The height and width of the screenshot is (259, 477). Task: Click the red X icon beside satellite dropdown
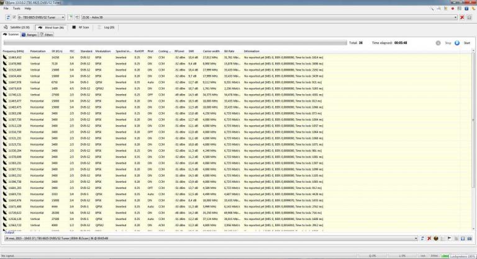point(461,17)
